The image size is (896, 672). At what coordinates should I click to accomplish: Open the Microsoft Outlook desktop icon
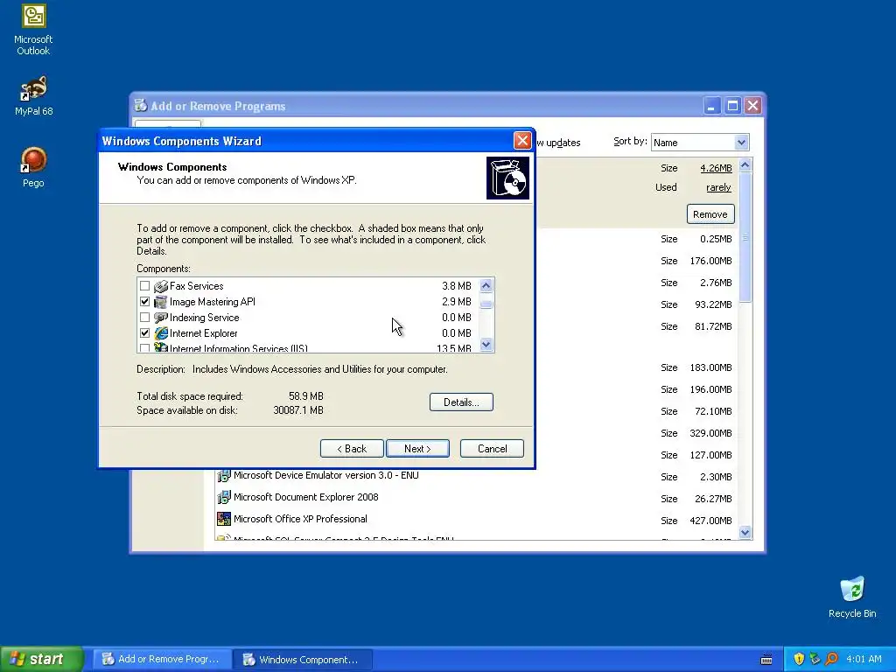pyautogui.click(x=33, y=31)
